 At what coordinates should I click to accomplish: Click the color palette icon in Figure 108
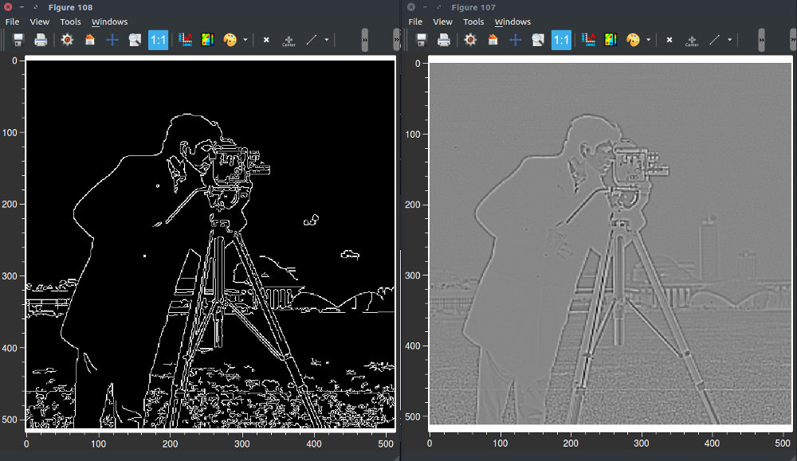tap(230, 40)
